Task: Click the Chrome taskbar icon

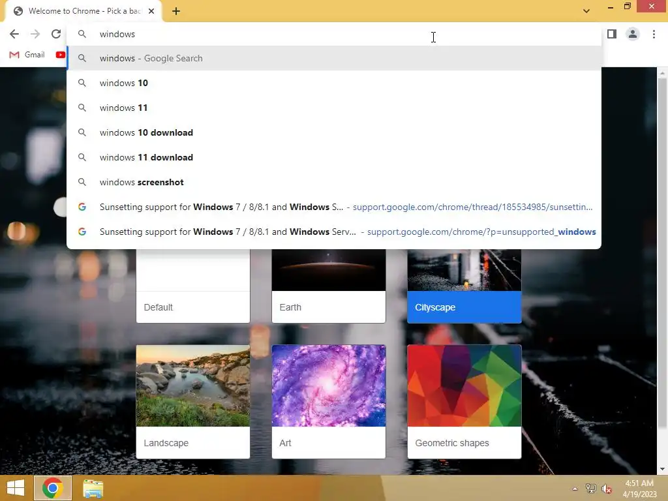Action: click(x=52, y=488)
